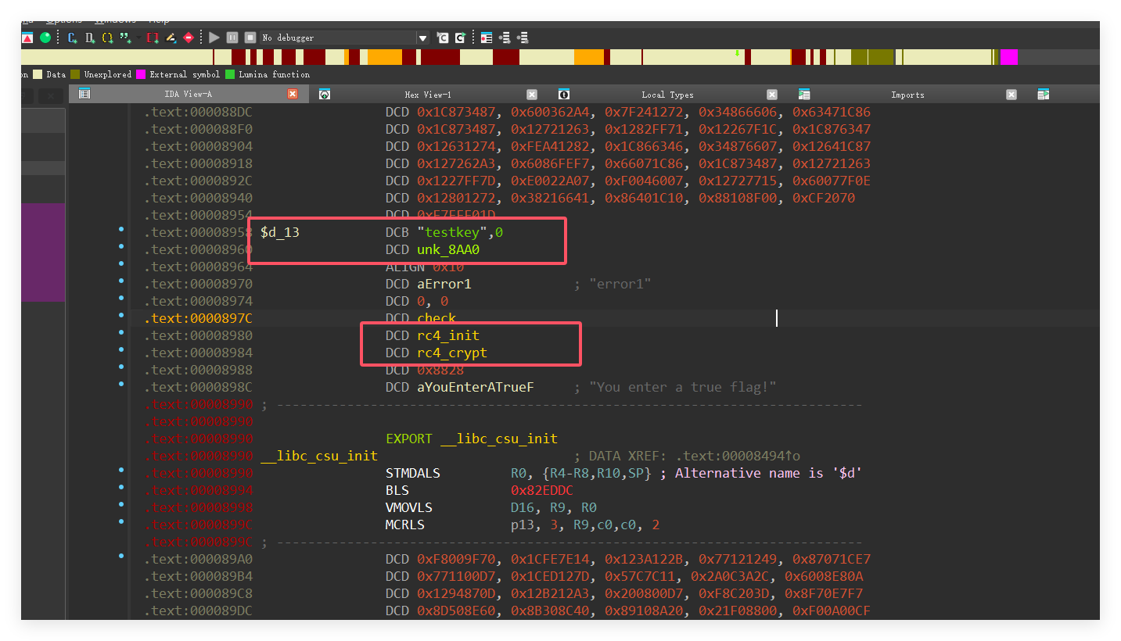Click the EXPORT __libc_csu_init line
This screenshot has height=641, width=1121.
point(472,439)
